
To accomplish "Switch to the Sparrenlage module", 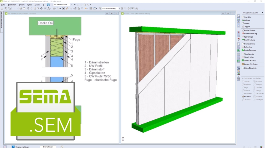I will click(249, 37).
